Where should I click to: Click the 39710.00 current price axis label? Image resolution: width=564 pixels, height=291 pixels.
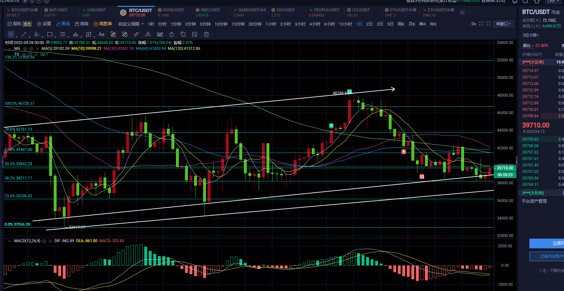[x=505, y=168]
